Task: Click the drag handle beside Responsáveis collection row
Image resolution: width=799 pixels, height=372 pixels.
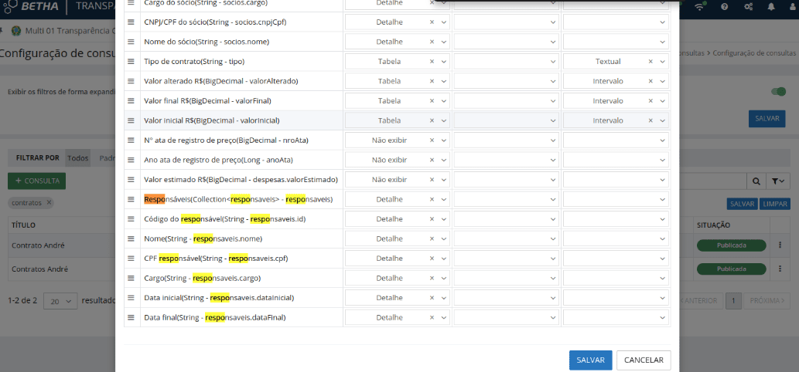Action: [x=131, y=199]
